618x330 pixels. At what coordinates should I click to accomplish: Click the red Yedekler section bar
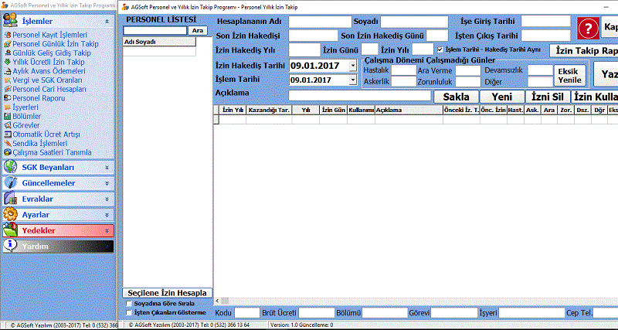click(x=58, y=230)
